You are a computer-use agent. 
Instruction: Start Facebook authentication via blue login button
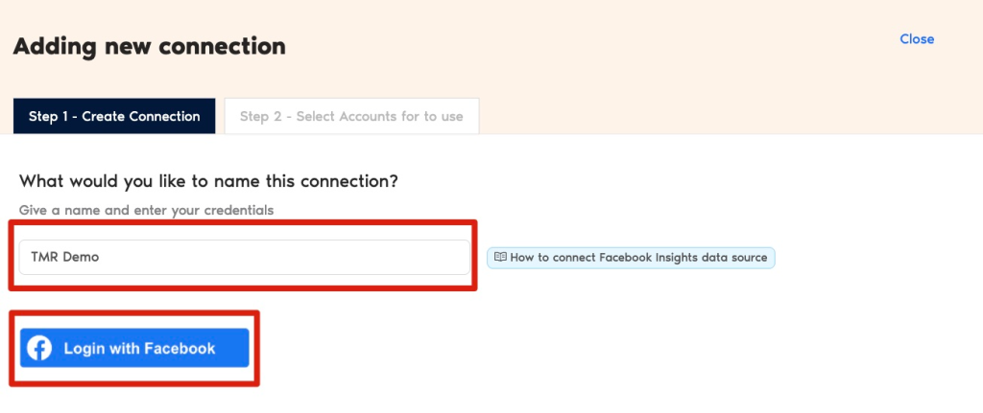click(134, 348)
